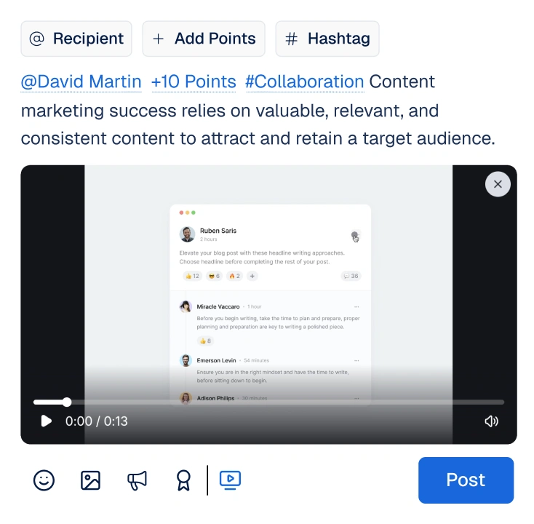Screen dimensions: 534x524
Task: Click the @David Martin mention
Action: pyautogui.click(x=81, y=82)
